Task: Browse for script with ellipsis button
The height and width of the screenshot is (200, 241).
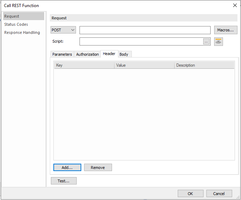Action: (206, 42)
